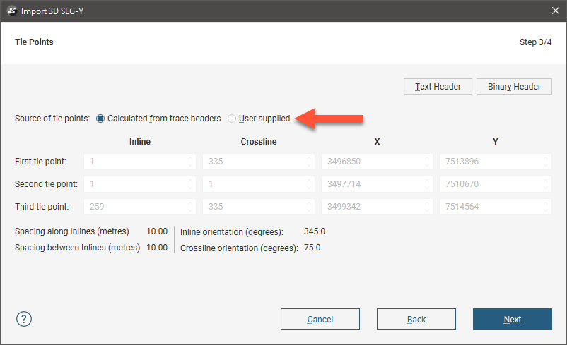The height and width of the screenshot is (345, 567).
Task: Click the first tie point Y field
Action: click(x=491, y=162)
